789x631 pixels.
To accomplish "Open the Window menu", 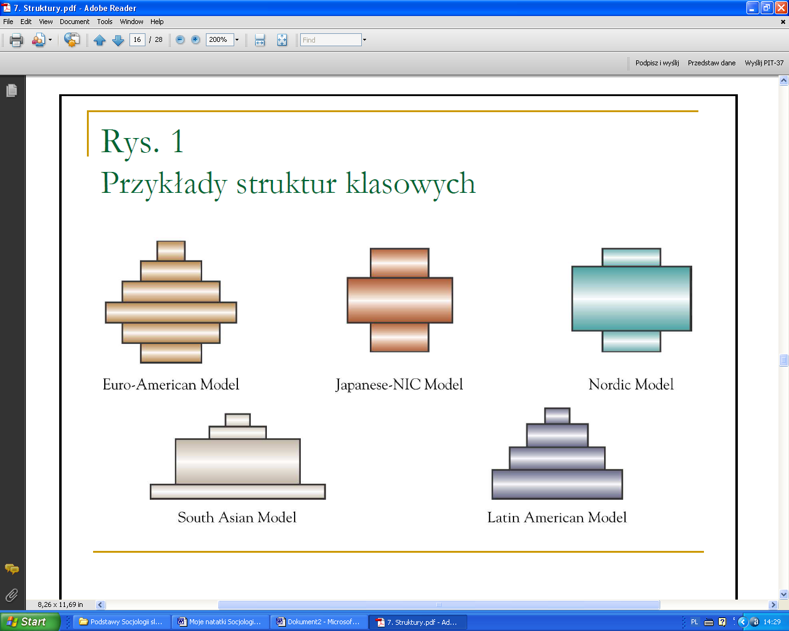I will [x=131, y=22].
